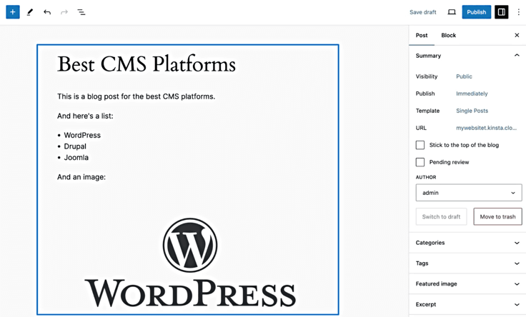Viewport: 526px width, 317px height.
Task: Click the Drupal list item
Action: coord(75,146)
